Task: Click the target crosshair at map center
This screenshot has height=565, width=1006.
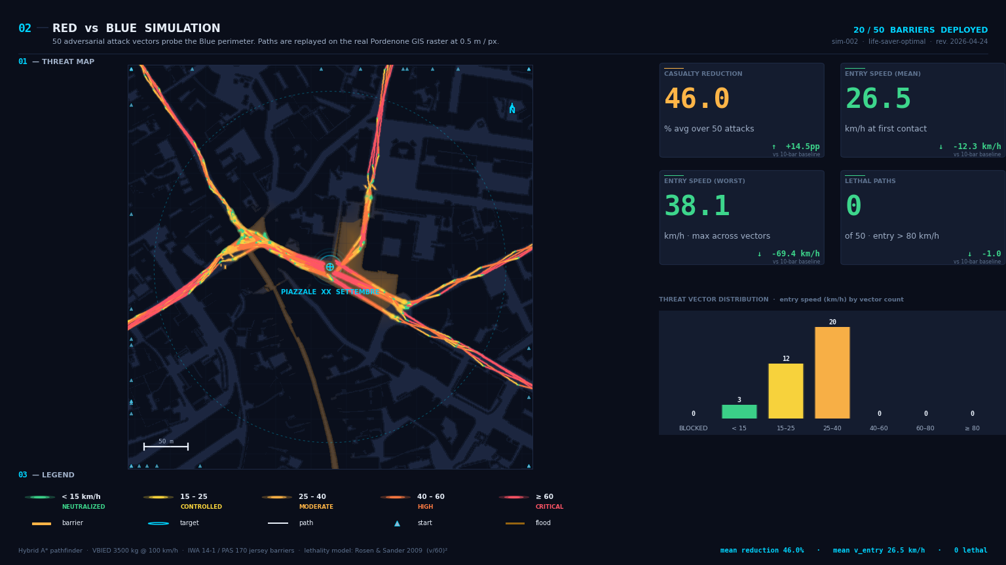Action: tap(330, 267)
